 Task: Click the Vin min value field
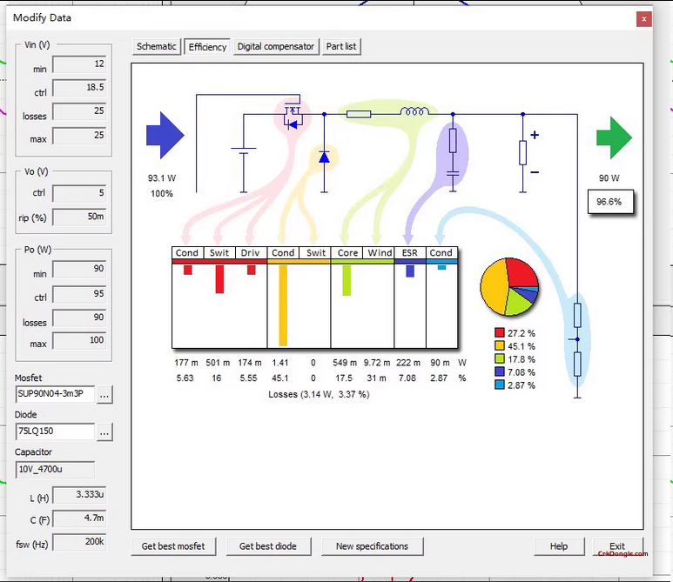(x=80, y=64)
